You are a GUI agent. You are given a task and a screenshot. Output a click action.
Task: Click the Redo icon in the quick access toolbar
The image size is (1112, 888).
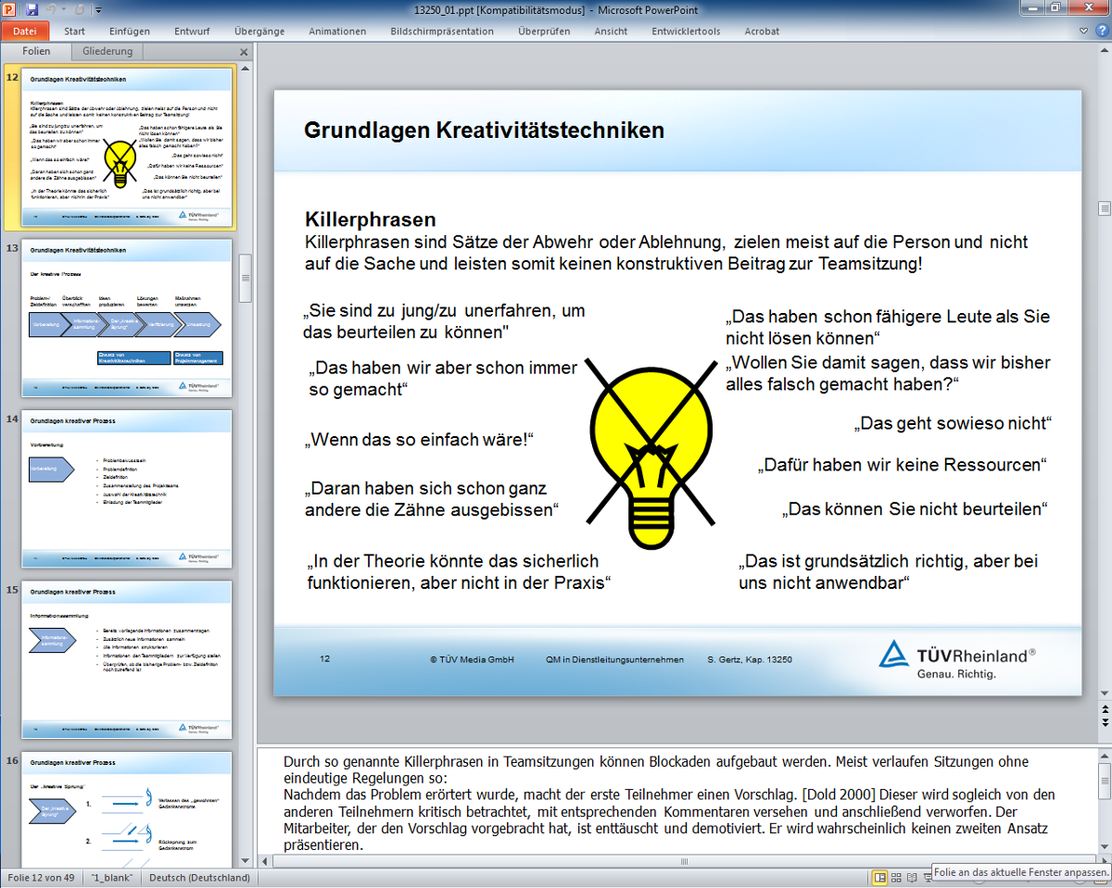point(79,9)
